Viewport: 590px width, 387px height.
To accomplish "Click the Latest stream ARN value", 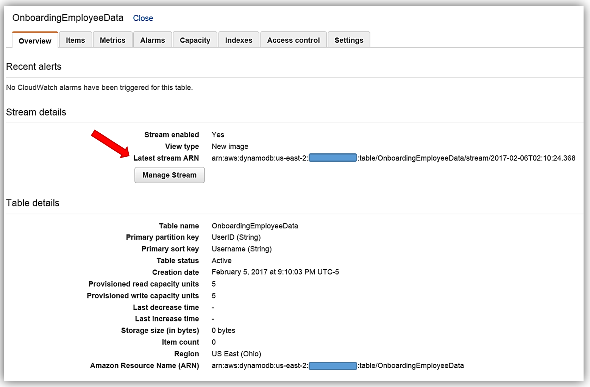I will click(393, 158).
